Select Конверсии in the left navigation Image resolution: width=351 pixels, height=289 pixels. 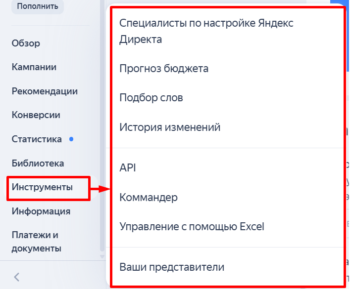(36, 115)
